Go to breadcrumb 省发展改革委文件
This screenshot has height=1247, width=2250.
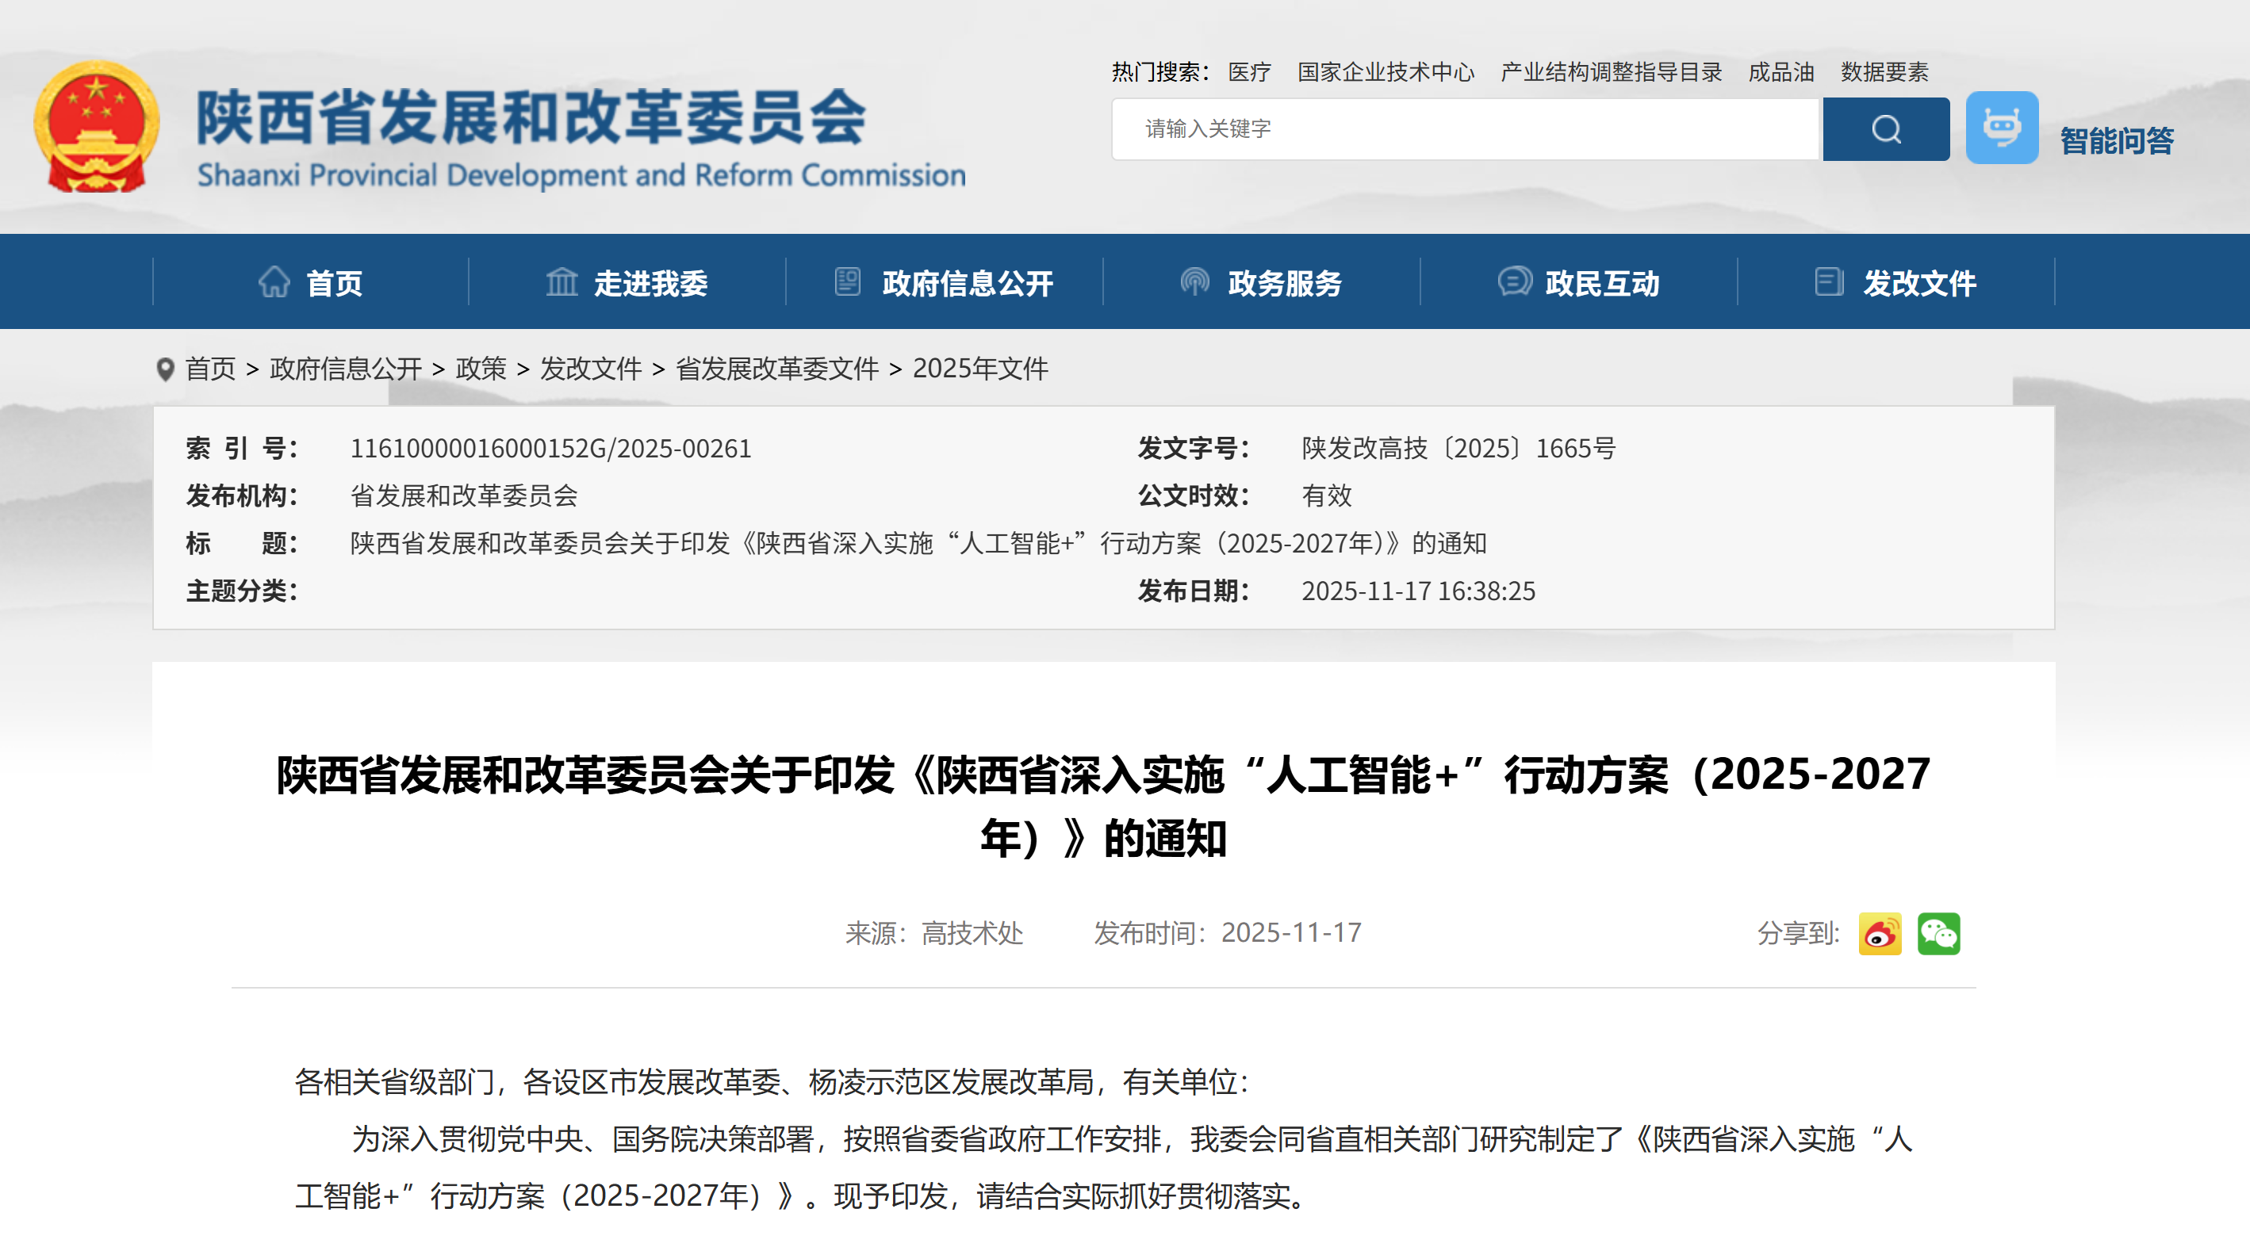pos(776,369)
